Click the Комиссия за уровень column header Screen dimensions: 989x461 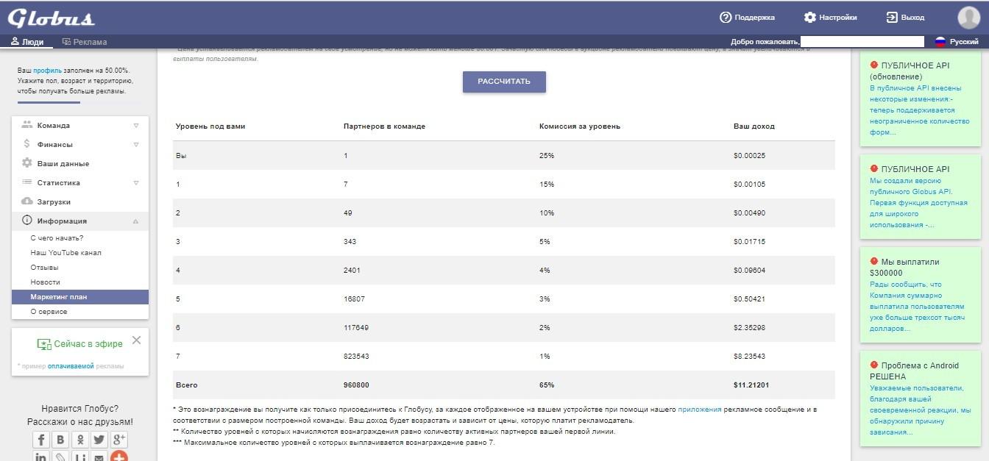580,126
